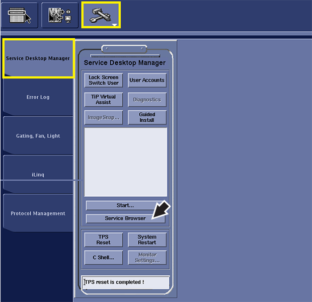
Task: Open the X-ray image transfer icon
Action: [59, 15]
